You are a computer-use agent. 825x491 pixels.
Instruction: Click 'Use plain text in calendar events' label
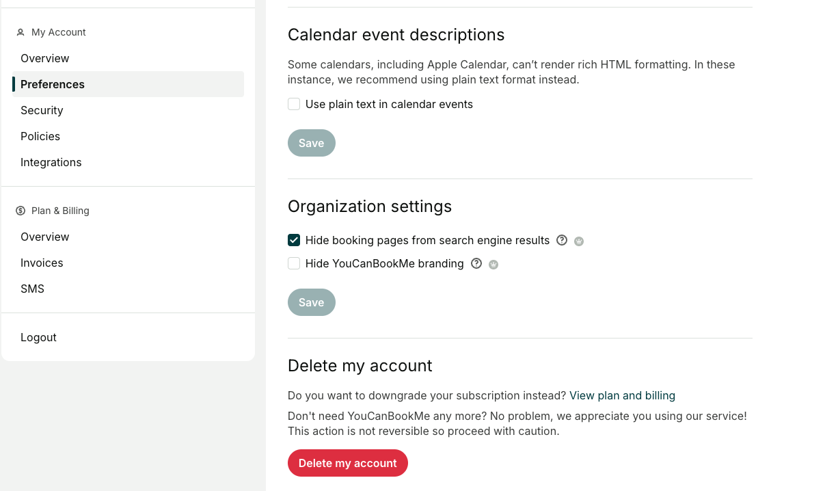pos(389,104)
